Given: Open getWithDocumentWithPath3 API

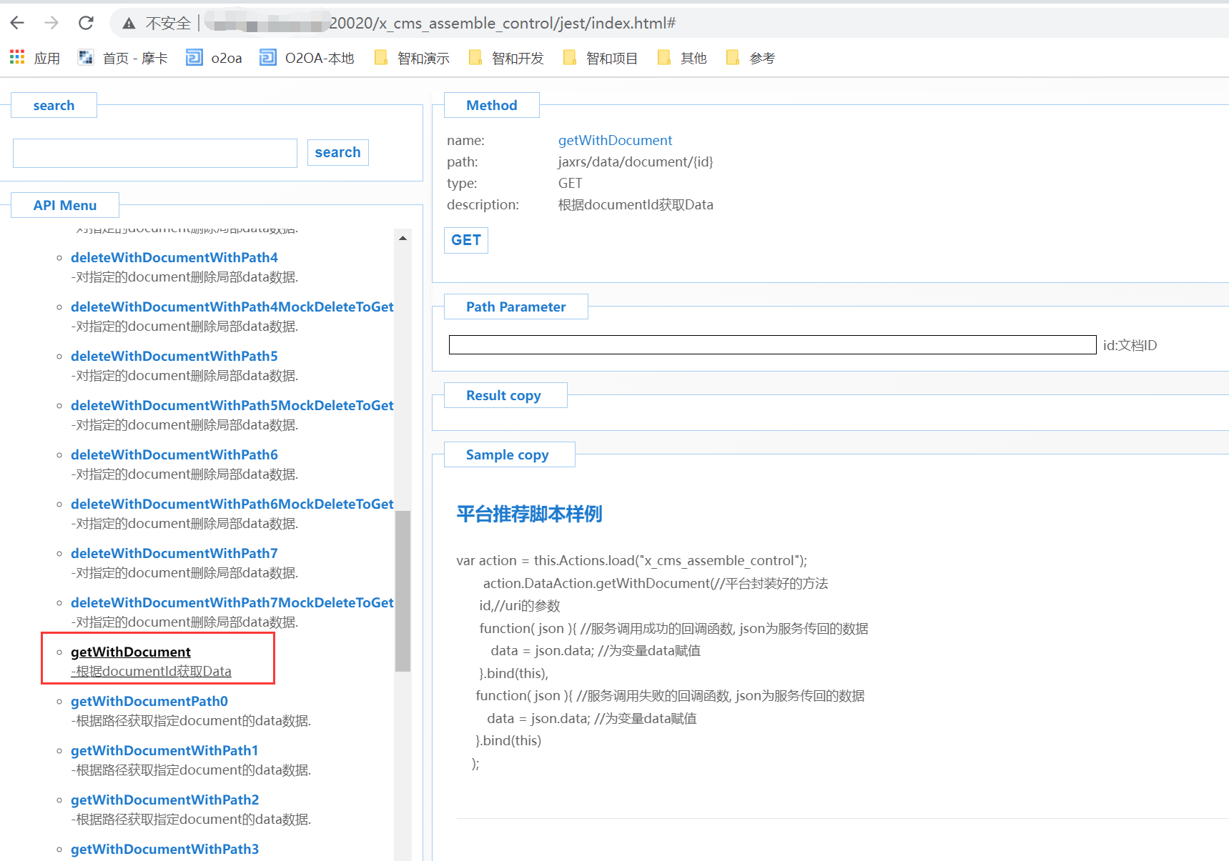Looking at the screenshot, I should [x=164, y=849].
